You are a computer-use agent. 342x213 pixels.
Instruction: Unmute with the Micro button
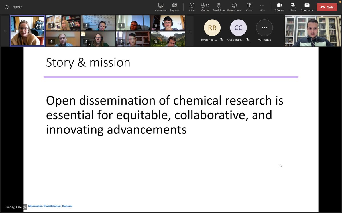click(293, 7)
